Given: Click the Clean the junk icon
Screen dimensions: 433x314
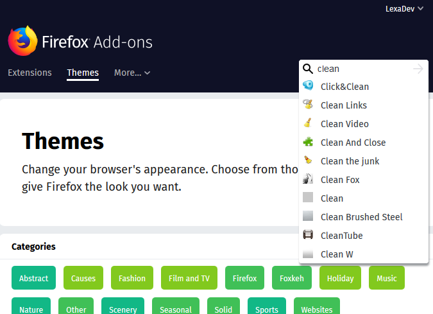Looking at the screenshot, I should point(308,161).
